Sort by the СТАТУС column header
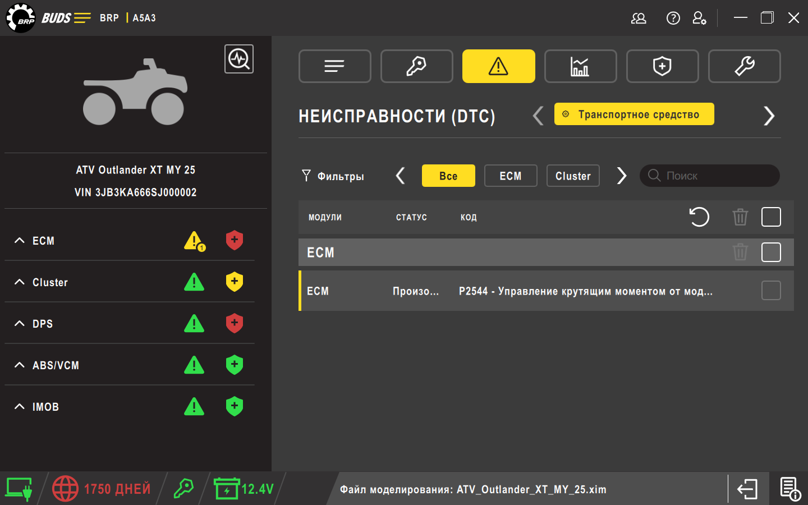This screenshot has height=505, width=808. coord(411,217)
